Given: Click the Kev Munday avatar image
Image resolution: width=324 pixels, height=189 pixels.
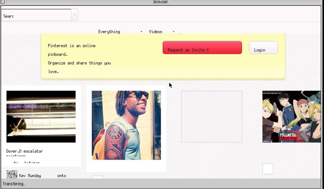Looking at the screenshot, I should [x=12, y=175].
